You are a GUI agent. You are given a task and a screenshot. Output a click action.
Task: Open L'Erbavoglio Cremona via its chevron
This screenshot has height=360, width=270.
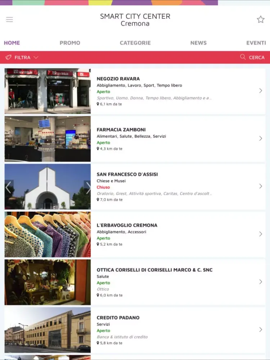pyautogui.click(x=261, y=234)
